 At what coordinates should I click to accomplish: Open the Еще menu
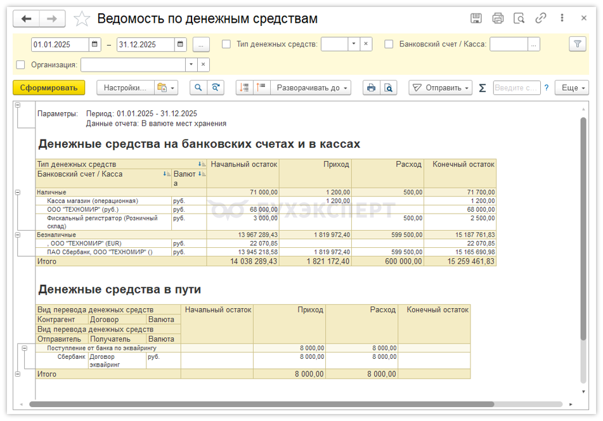coord(574,87)
